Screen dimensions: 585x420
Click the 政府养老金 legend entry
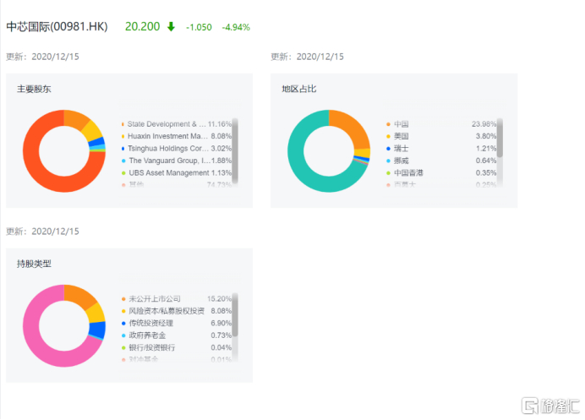point(177,335)
